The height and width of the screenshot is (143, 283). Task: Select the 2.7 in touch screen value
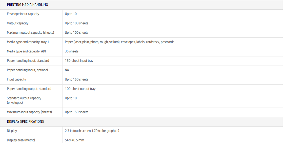coord(92,131)
